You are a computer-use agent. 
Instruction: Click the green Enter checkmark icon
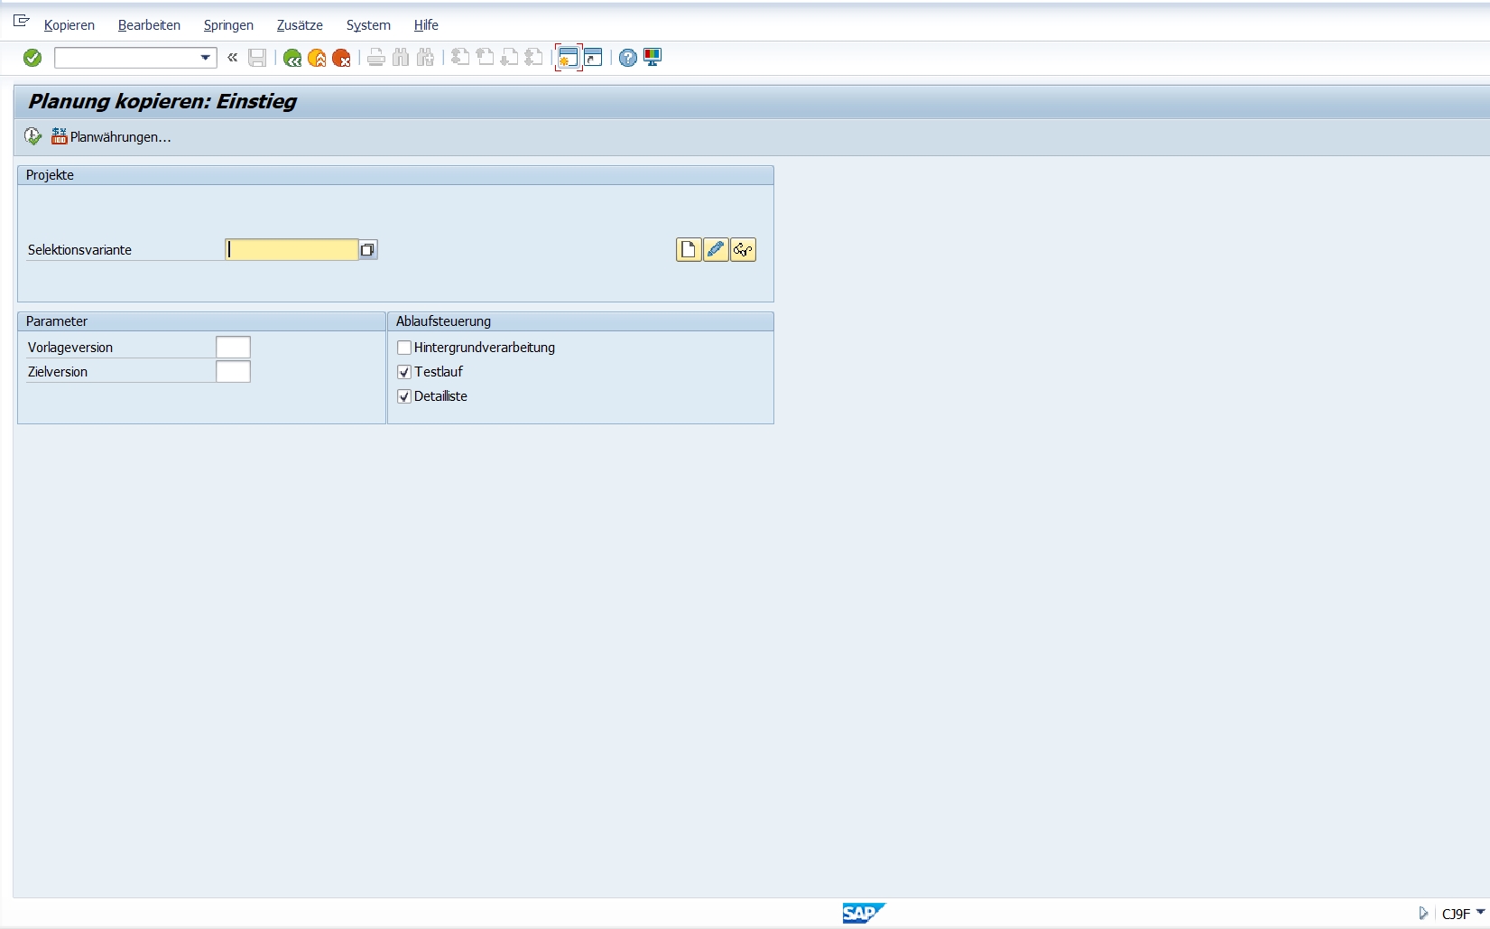pos(32,58)
